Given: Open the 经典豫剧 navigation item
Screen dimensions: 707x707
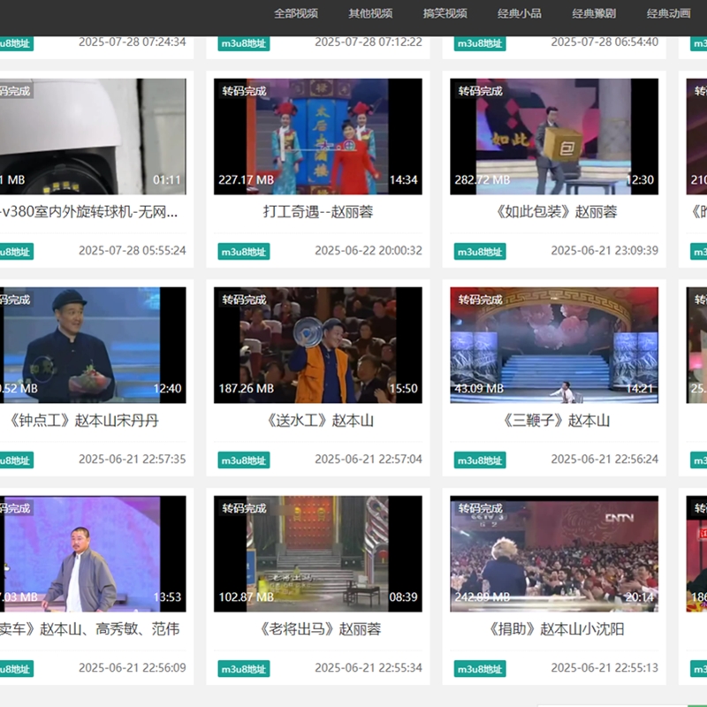Looking at the screenshot, I should coord(594,13).
